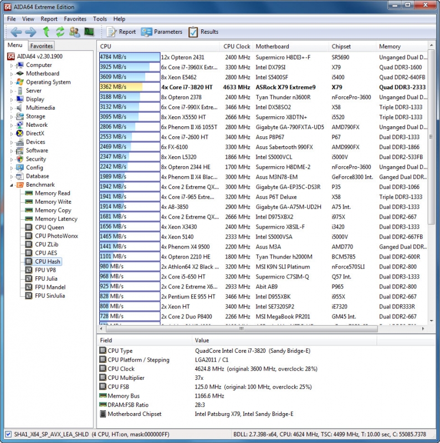Click the Report toolbar button

pos(121,32)
